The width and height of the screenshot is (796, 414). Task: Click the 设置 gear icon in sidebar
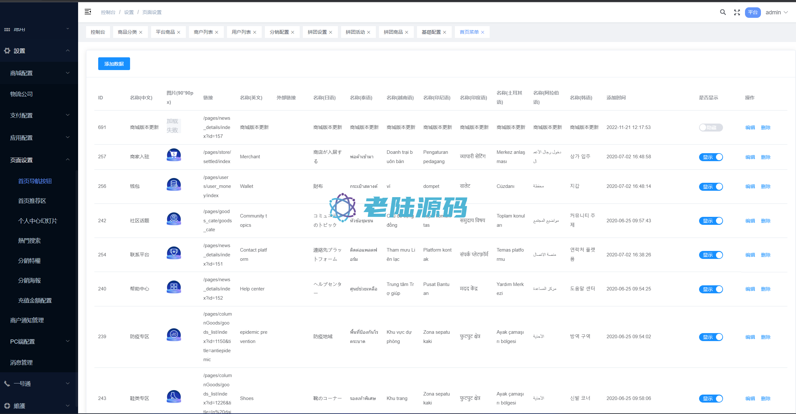point(7,51)
